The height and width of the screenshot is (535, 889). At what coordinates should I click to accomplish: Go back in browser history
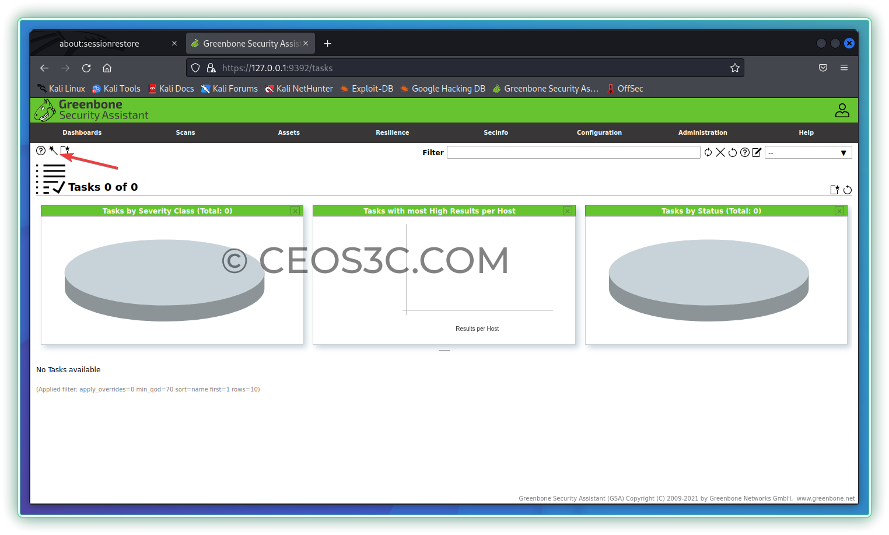(x=44, y=68)
